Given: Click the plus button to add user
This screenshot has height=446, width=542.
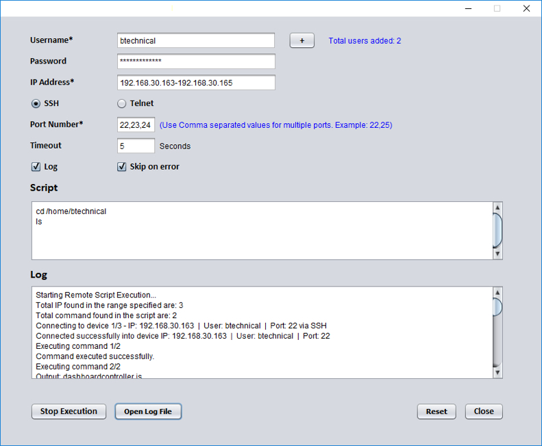Looking at the screenshot, I should (301, 40).
